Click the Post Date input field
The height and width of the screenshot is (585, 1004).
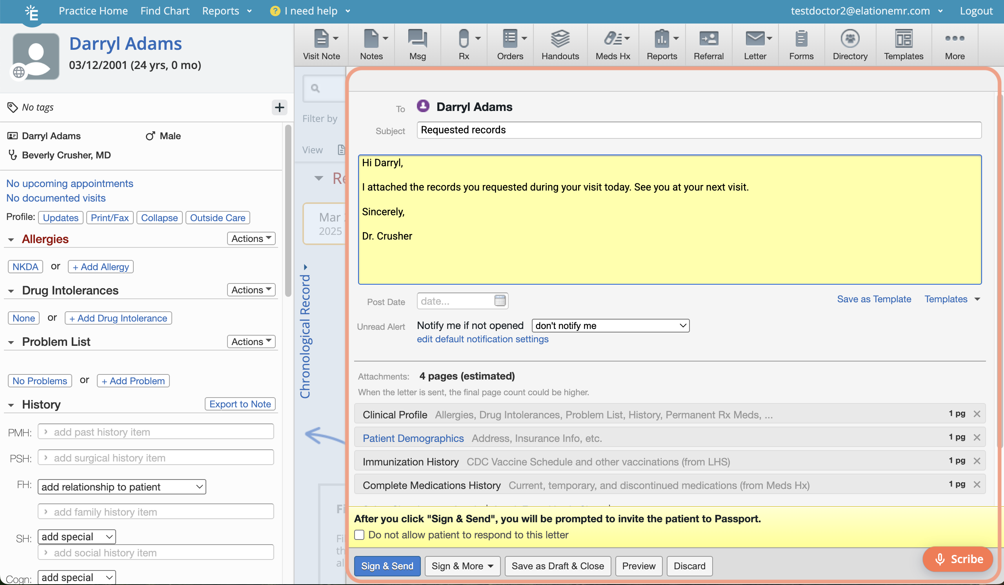click(462, 301)
